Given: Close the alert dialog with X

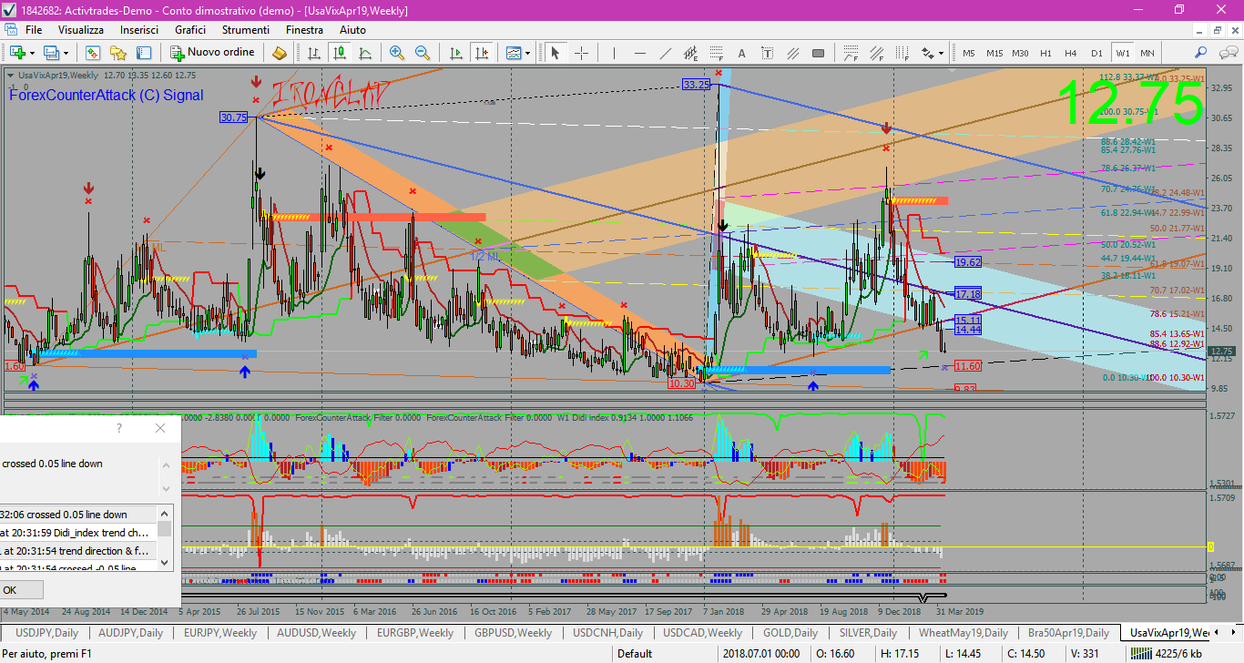Looking at the screenshot, I should tap(160, 428).
